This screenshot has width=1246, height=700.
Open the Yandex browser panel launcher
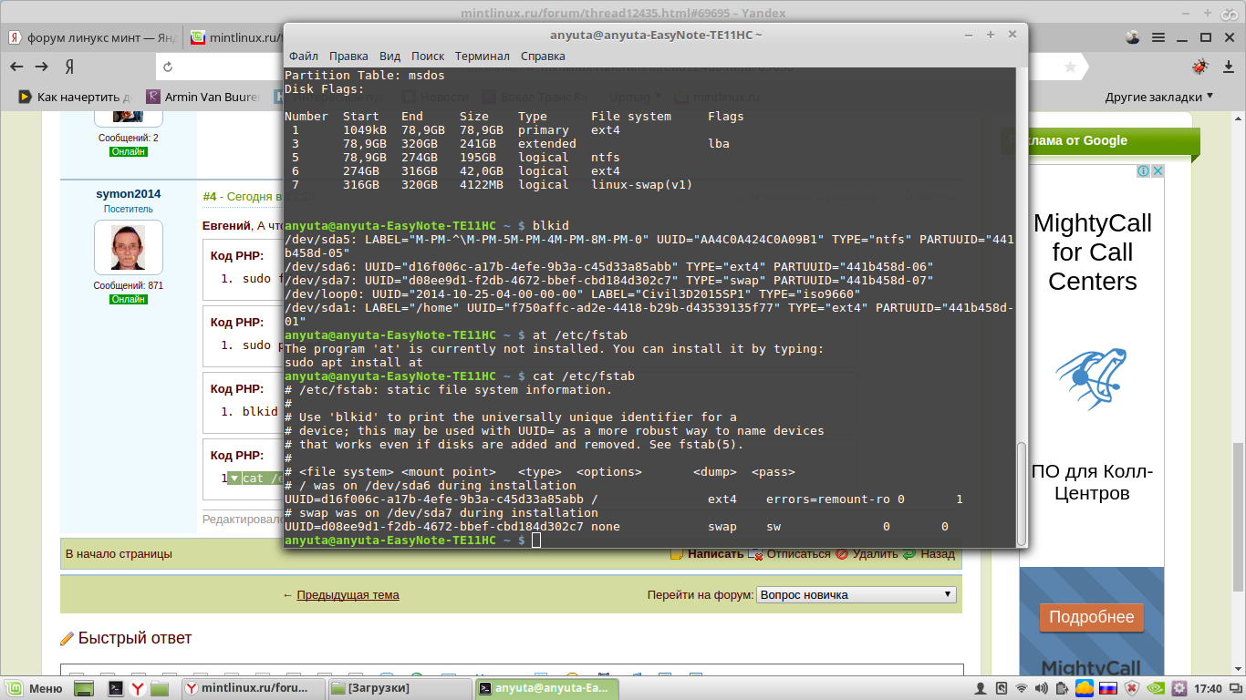tap(138, 688)
